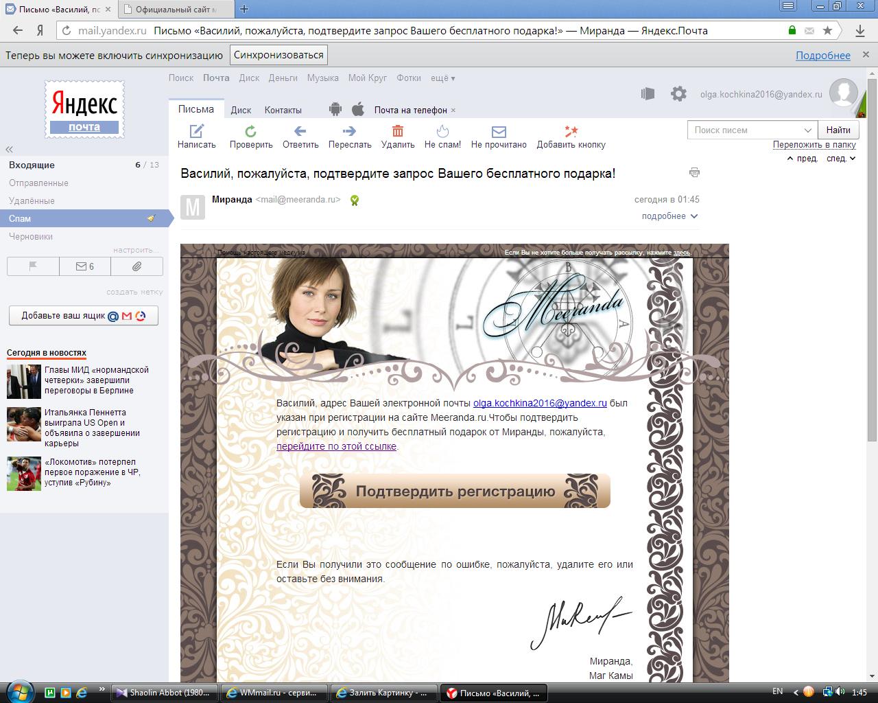This screenshot has height=703, width=878.
Task: Go to previous letter пред.
Action: tap(803, 159)
